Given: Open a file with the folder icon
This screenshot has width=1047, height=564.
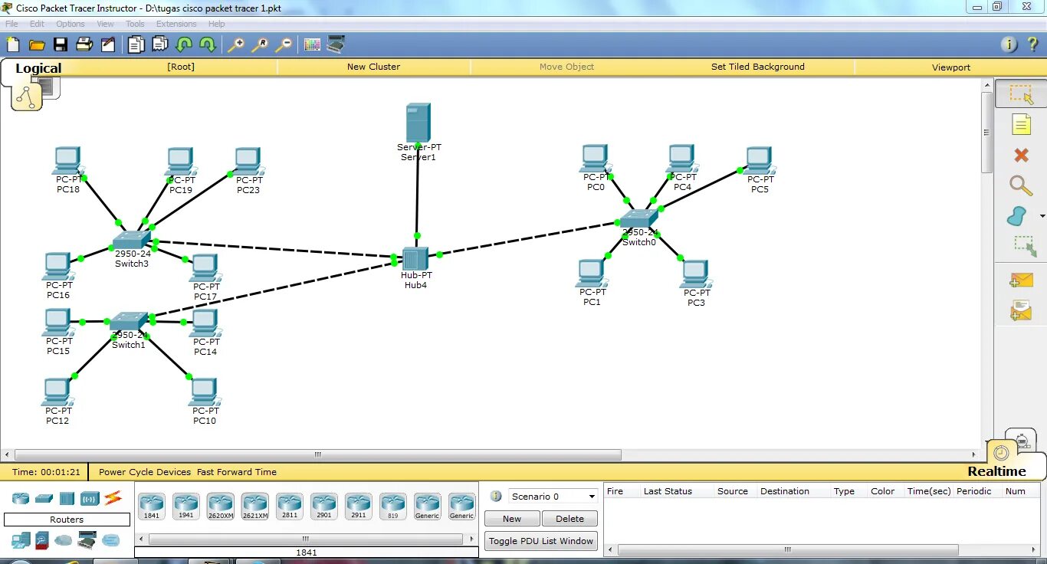Looking at the screenshot, I should pos(37,44).
